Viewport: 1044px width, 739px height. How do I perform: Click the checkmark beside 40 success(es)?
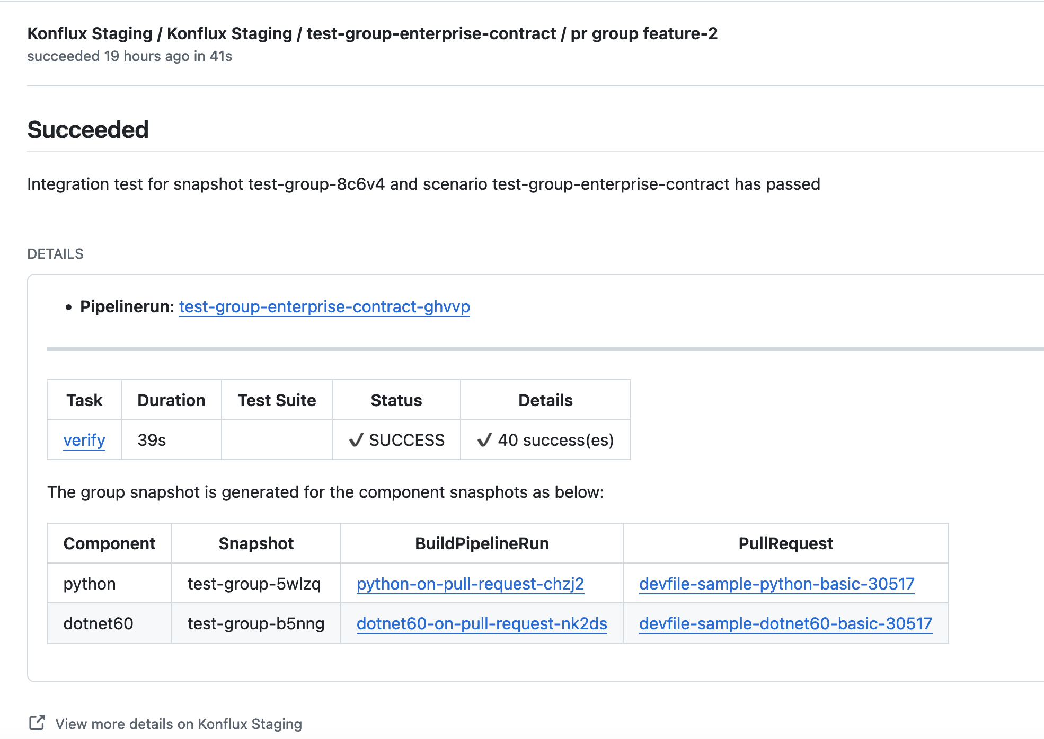tap(484, 440)
